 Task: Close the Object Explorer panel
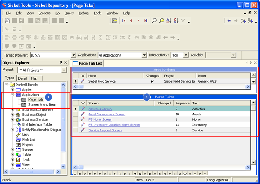click(65, 62)
